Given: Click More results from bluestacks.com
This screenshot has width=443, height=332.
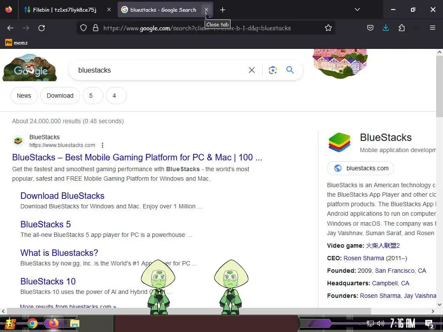Looking at the screenshot, I should tap(68, 306).
